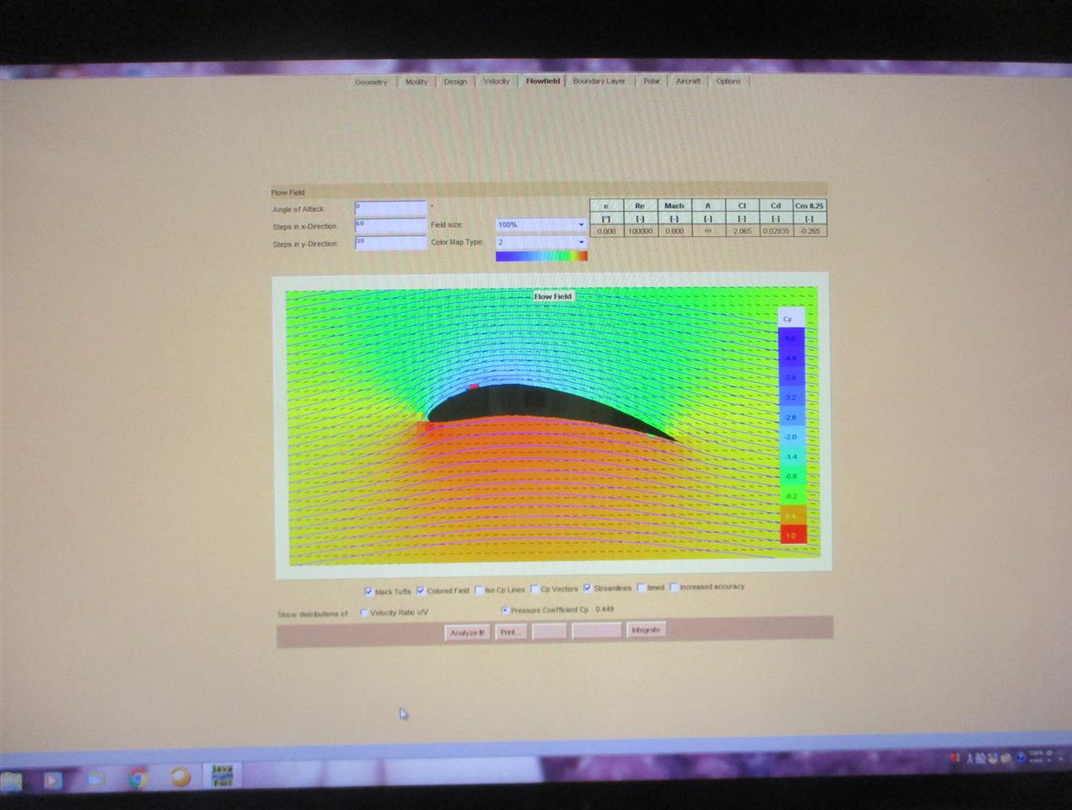Image resolution: width=1072 pixels, height=810 pixels.
Task: Launch Google Chrome from the taskbar
Action: (x=137, y=778)
